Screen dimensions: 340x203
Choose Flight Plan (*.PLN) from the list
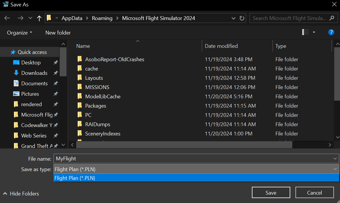196,178
